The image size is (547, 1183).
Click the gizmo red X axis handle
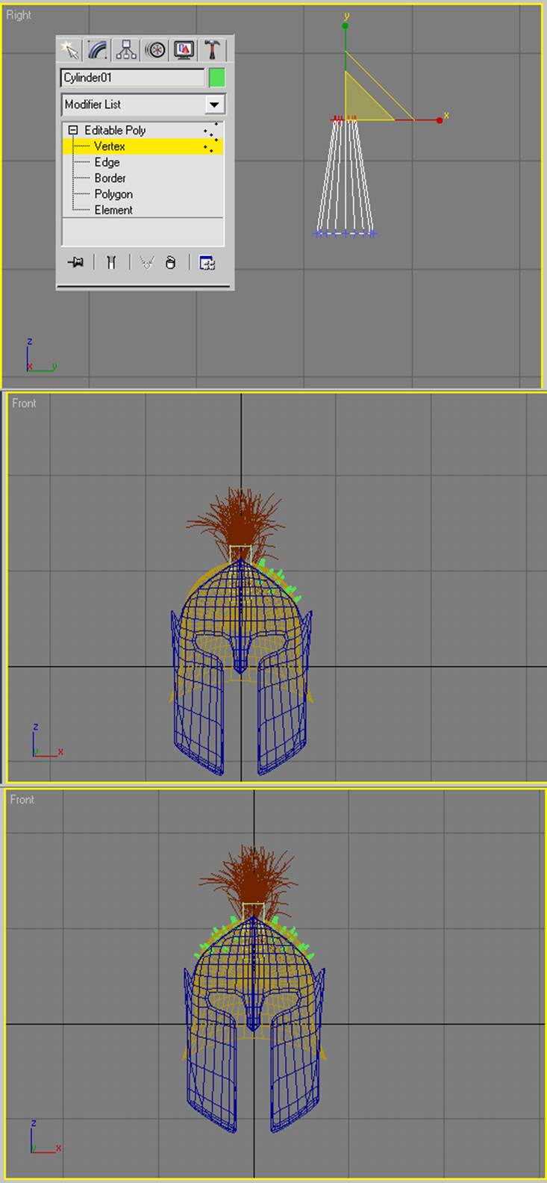440,119
